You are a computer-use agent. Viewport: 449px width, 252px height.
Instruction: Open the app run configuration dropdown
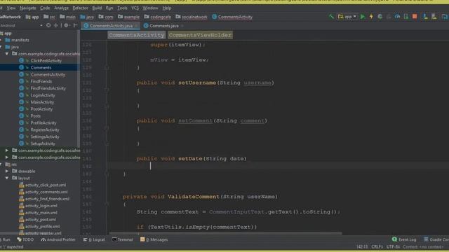(x=347, y=17)
